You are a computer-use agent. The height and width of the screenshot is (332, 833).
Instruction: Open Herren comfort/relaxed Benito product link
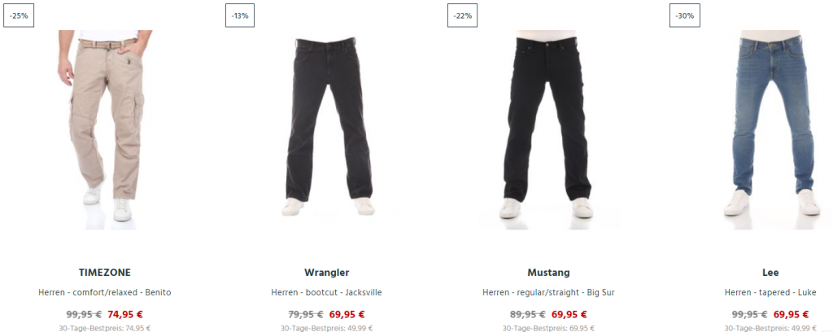click(x=105, y=293)
